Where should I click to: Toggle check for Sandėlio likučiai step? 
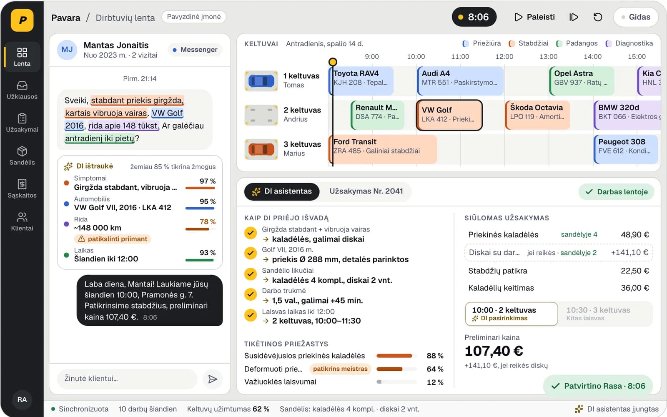[x=251, y=274]
